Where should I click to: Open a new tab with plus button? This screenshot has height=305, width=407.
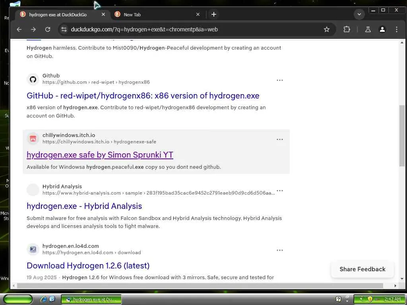[x=213, y=15]
